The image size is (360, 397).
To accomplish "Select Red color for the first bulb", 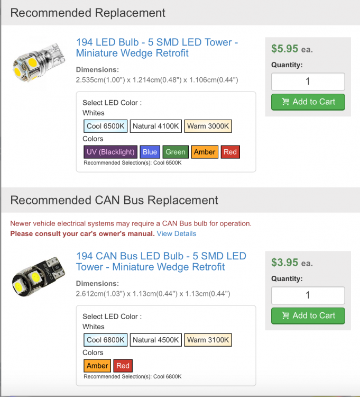I will pyautogui.click(x=230, y=152).
